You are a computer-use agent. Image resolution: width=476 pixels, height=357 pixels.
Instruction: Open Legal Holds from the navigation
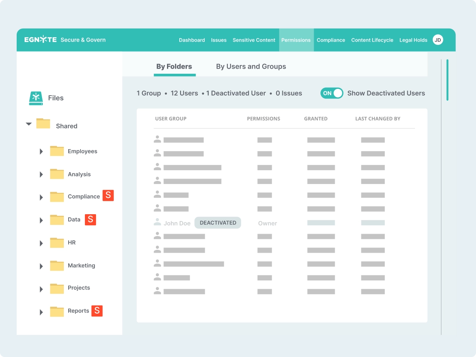pyautogui.click(x=413, y=40)
